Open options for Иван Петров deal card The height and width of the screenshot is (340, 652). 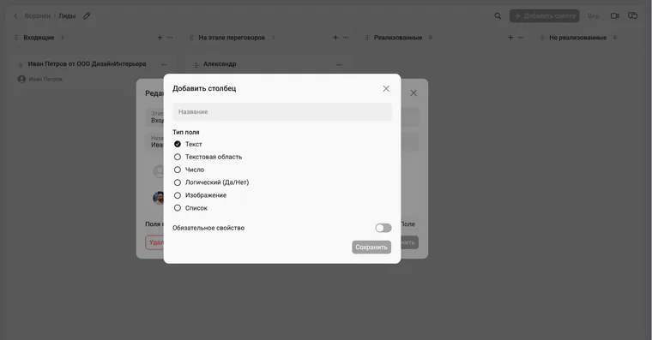[164, 64]
